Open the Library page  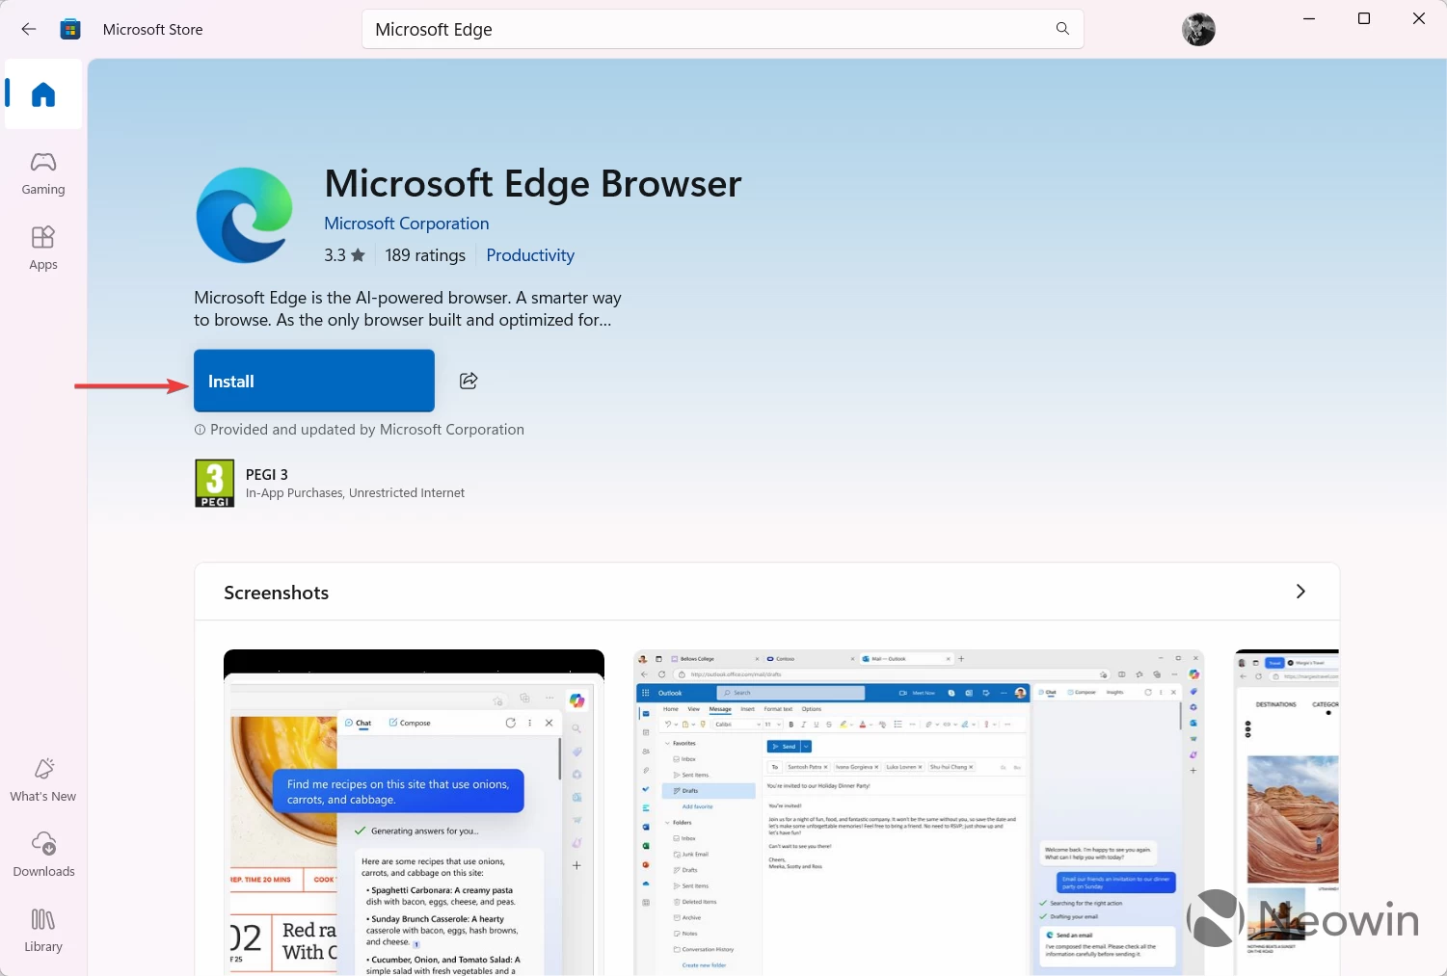coord(43,931)
